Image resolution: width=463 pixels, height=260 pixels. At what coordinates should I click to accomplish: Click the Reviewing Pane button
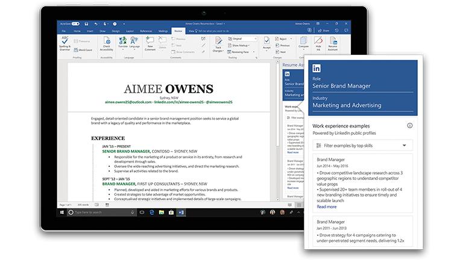point(238,52)
